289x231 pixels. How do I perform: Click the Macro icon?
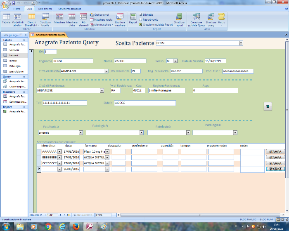pos(221,19)
